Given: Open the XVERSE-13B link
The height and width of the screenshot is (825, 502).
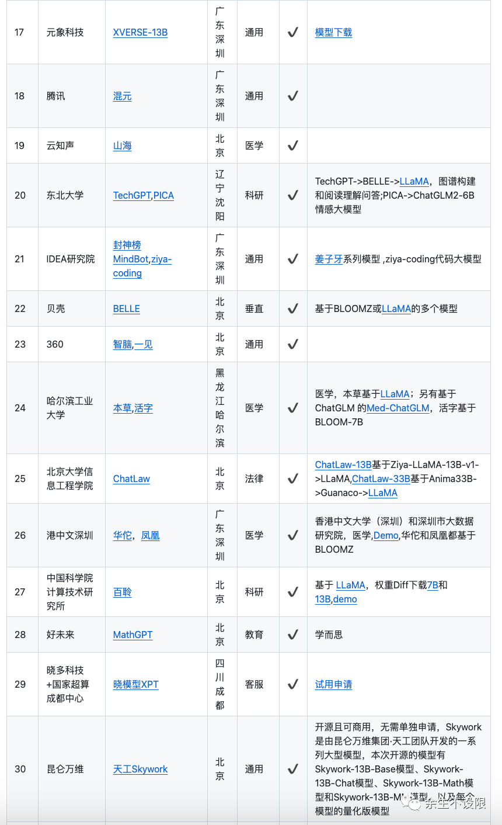Looking at the screenshot, I should (x=140, y=32).
